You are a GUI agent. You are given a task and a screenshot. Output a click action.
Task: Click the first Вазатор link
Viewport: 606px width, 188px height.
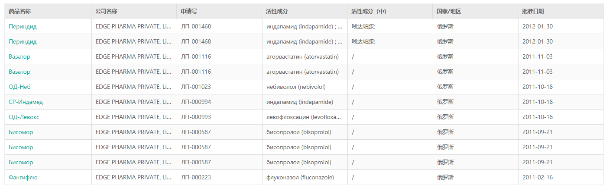[19, 56]
